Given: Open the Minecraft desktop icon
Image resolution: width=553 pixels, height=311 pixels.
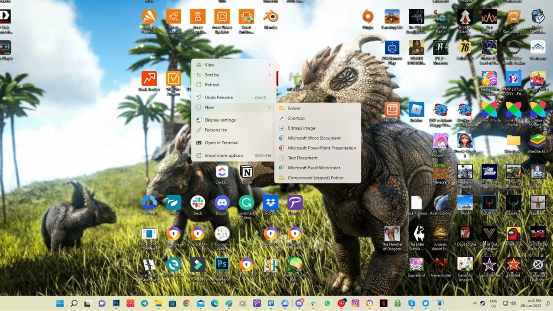Looking at the screenshot, I should coord(441,172).
